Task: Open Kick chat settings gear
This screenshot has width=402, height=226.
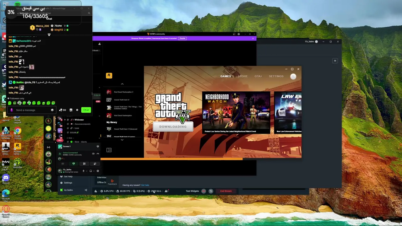Action: [x=77, y=110]
